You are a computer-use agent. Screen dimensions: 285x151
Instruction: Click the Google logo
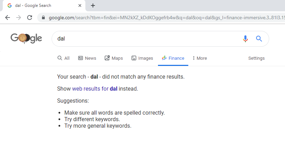coord(26,38)
